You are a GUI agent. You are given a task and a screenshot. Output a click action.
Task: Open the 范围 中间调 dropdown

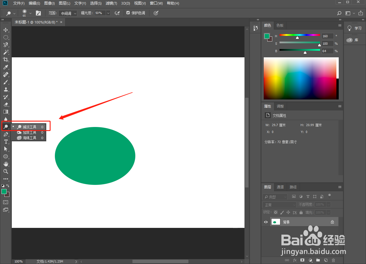tap(68, 13)
